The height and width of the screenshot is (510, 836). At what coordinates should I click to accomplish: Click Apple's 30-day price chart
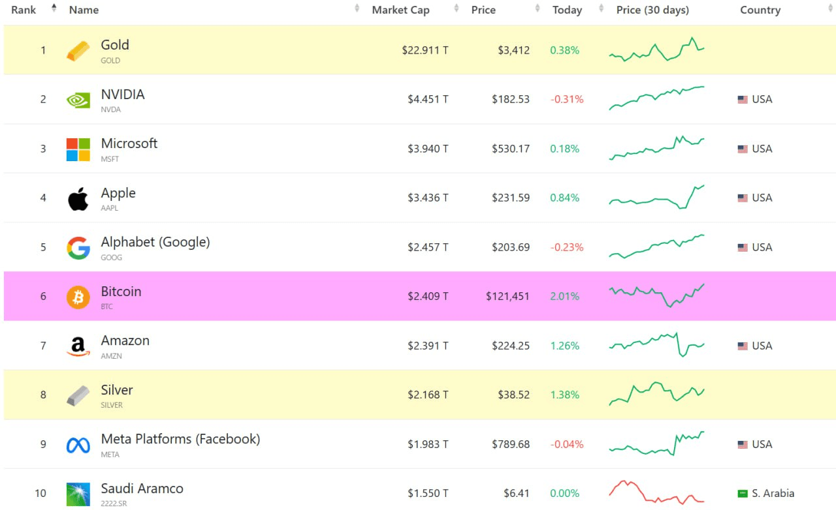(656, 197)
